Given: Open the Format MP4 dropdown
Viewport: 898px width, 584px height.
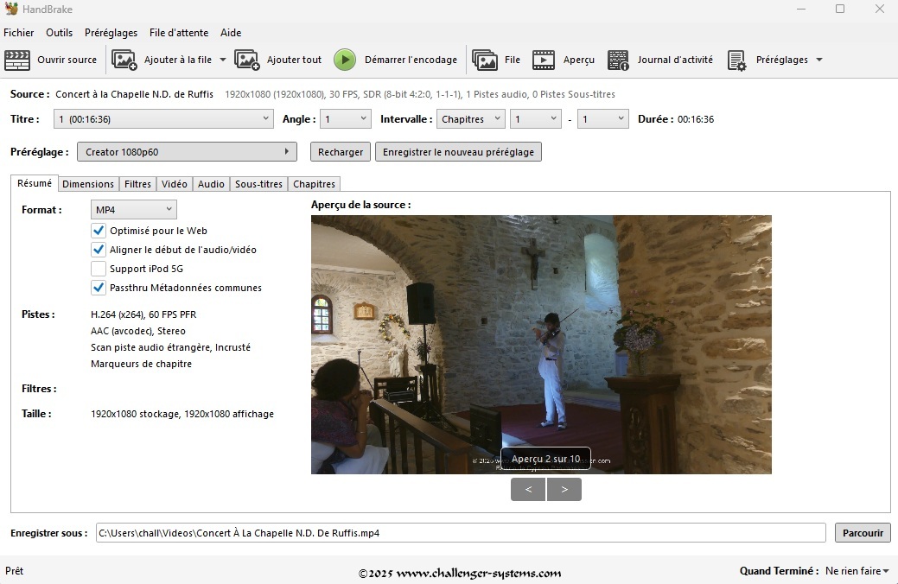Looking at the screenshot, I should click(x=133, y=210).
